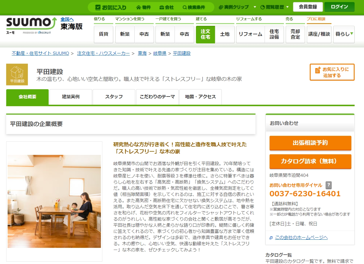The height and width of the screenshot is (264, 364).
Task: Select 売却査定 navigation item
Action: click(x=295, y=34)
